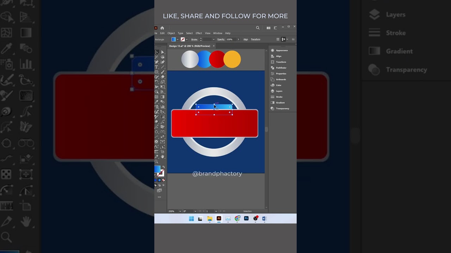Switch paint mode to None
This screenshot has width=451, height=253.
point(163,180)
